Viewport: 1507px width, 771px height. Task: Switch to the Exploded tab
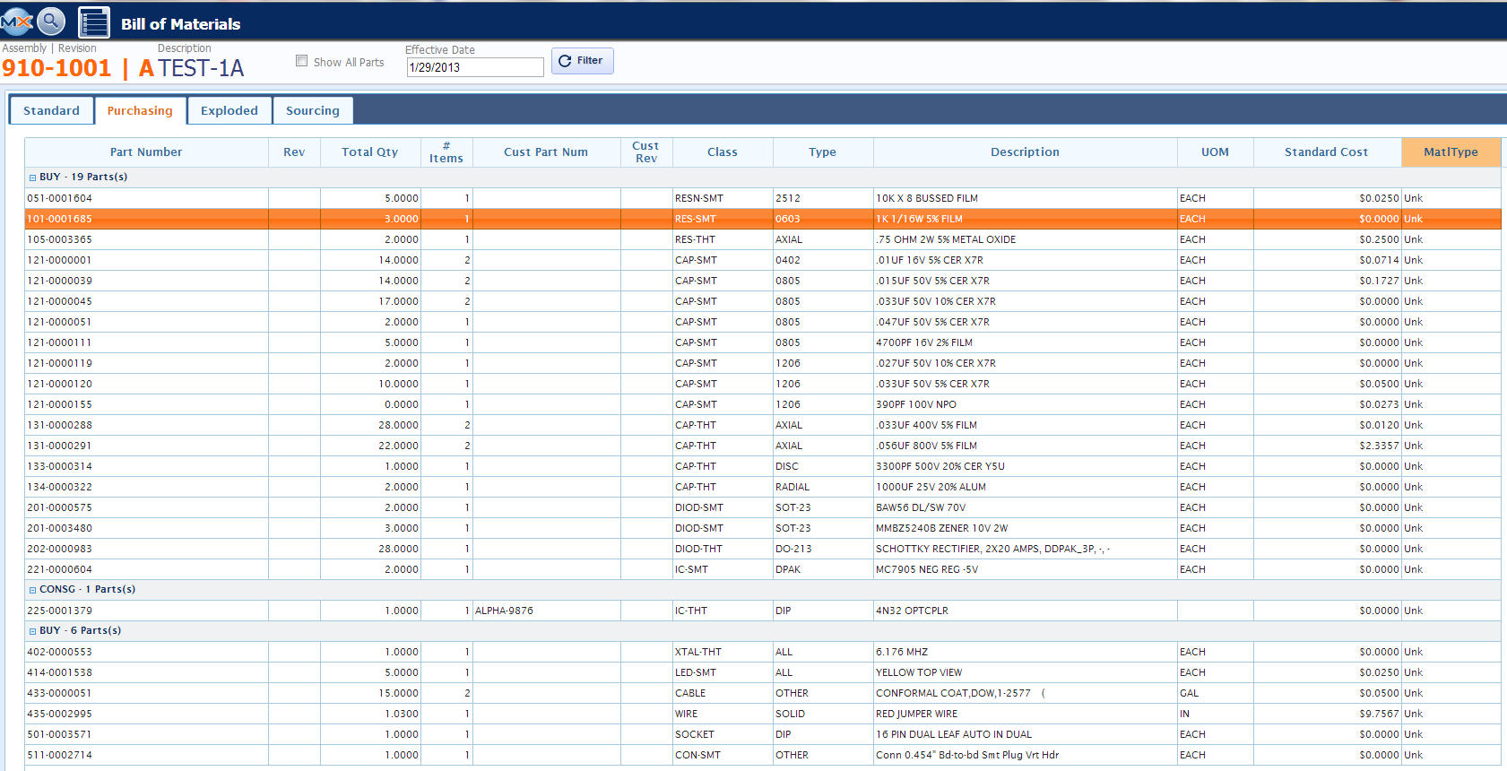230,111
